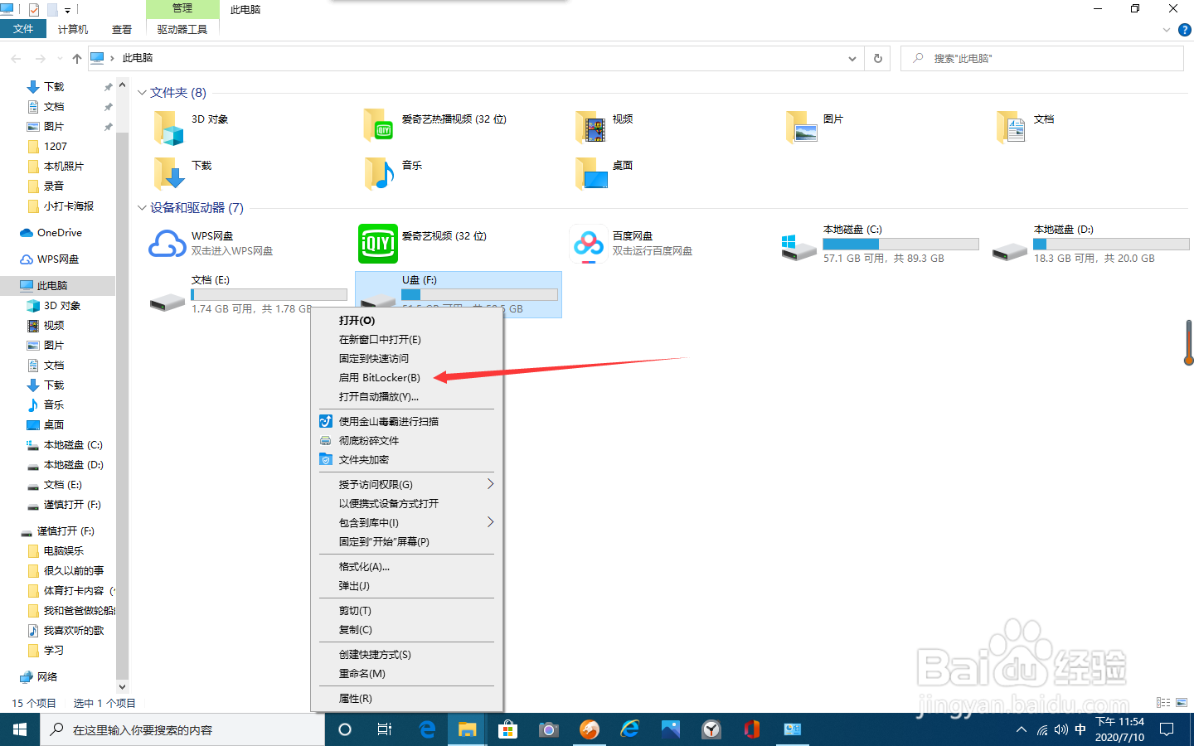Select the 文档 (E:) drive icon

coord(167,303)
